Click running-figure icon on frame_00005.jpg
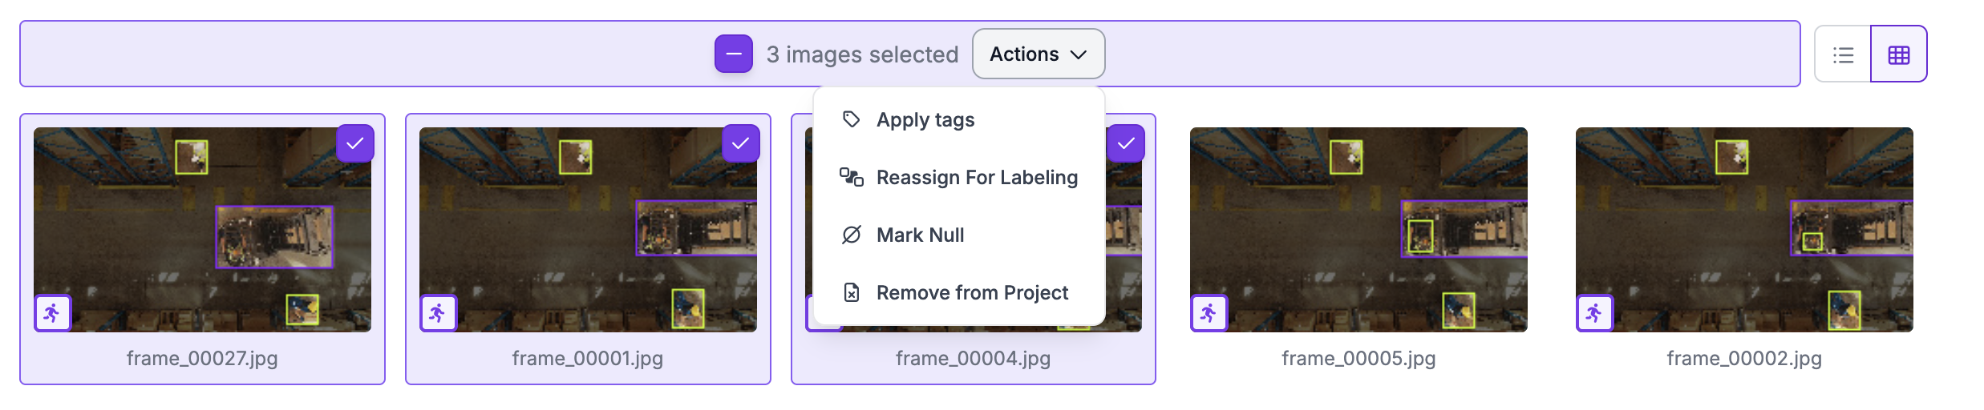This screenshot has height=410, width=1984. tap(1209, 313)
